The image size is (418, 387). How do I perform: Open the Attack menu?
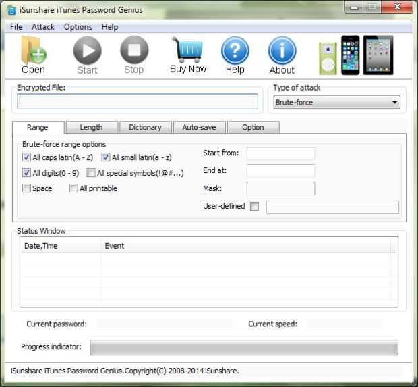click(x=43, y=27)
